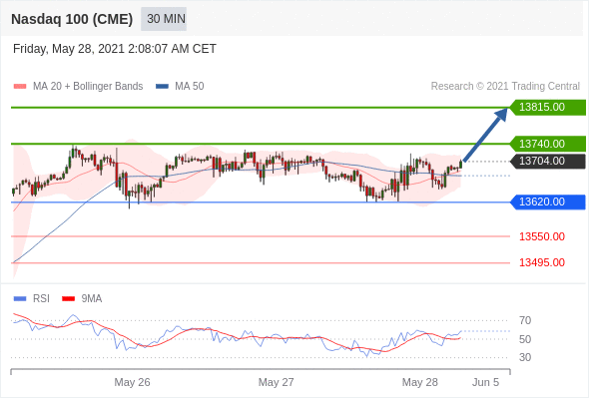589x399 pixels.
Task: Click the May 28 date axis label
Action: coord(420,382)
